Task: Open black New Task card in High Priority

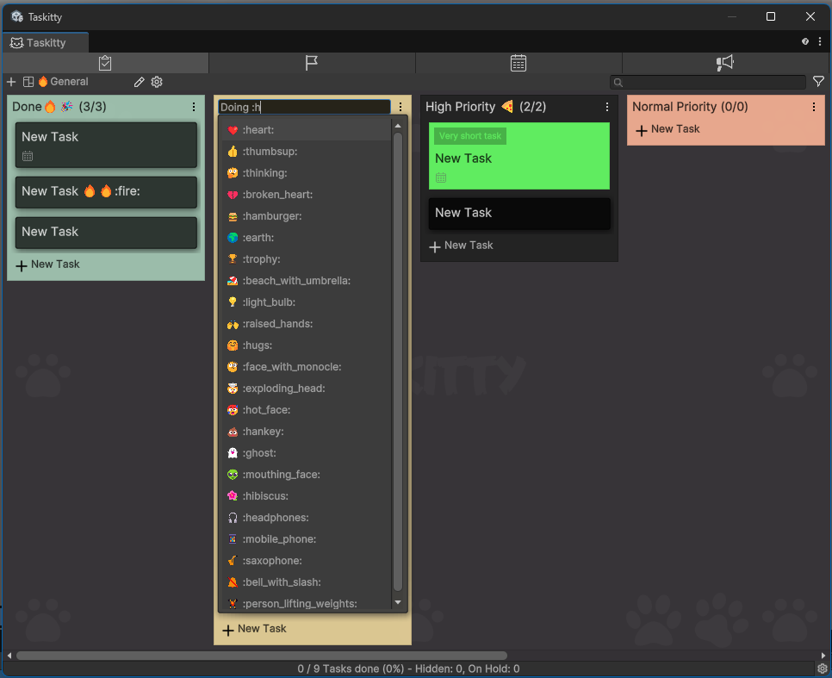Action: (x=519, y=214)
